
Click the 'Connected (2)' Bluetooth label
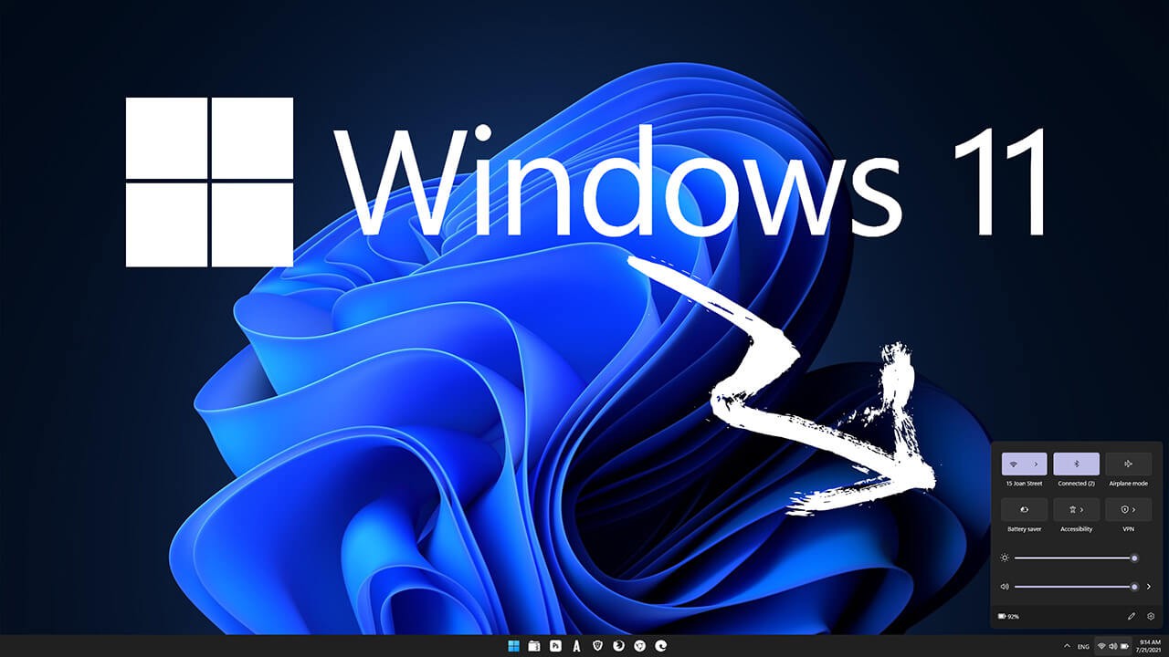1076,484
